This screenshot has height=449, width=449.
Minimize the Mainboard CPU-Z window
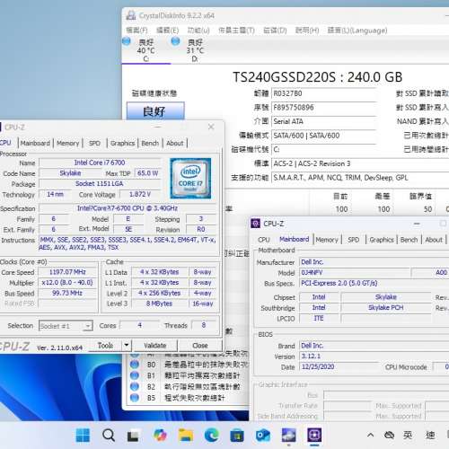click(x=417, y=224)
